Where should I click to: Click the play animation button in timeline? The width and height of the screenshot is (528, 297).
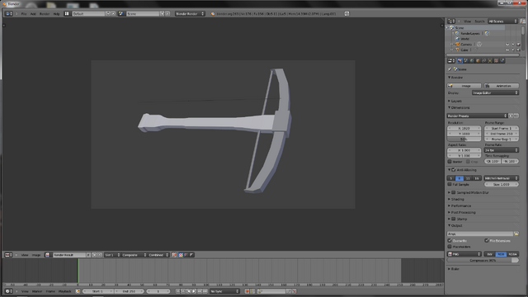coord(194,291)
